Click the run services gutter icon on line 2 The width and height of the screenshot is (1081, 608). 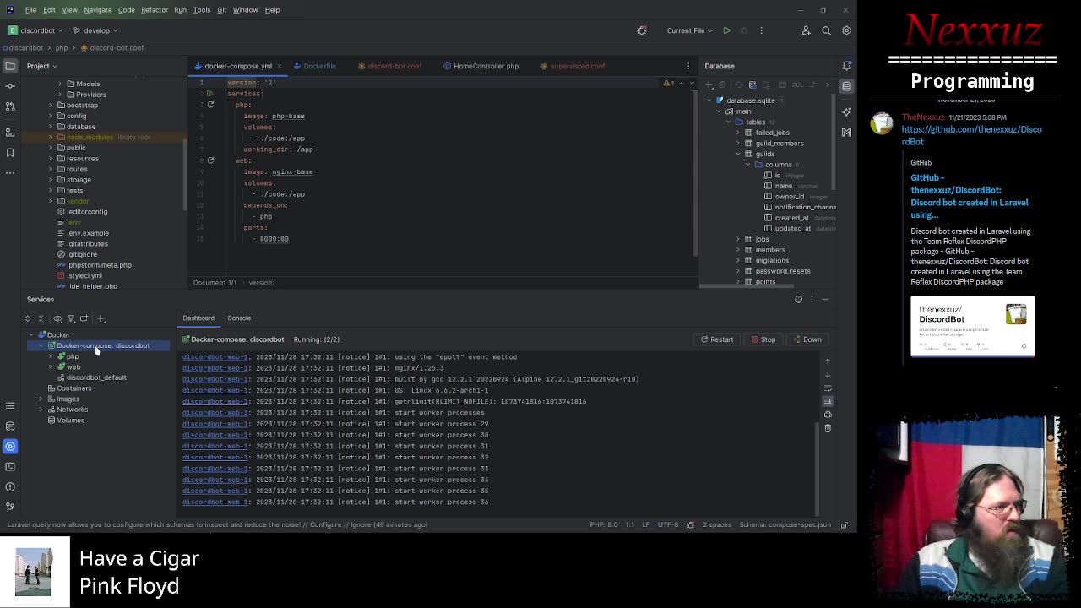210,94
